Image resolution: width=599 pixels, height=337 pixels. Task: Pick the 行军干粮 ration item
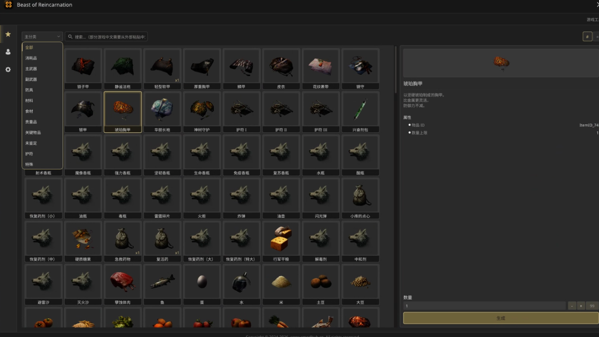pyautogui.click(x=281, y=241)
